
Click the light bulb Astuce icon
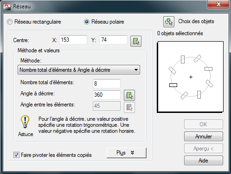click(x=25, y=122)
